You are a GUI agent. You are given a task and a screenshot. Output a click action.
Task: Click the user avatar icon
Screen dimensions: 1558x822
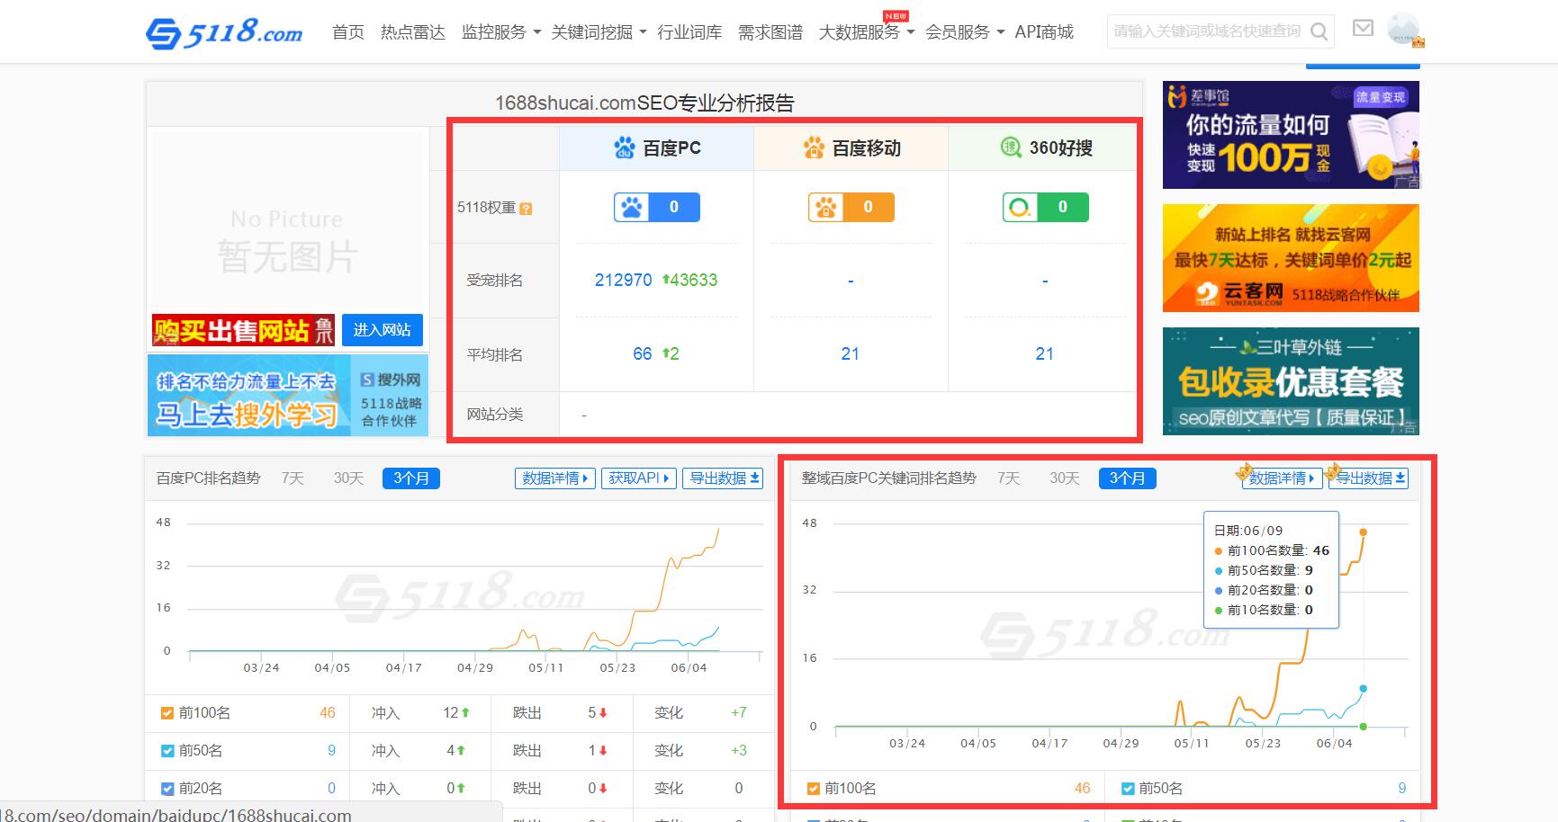coord(1401,30)
